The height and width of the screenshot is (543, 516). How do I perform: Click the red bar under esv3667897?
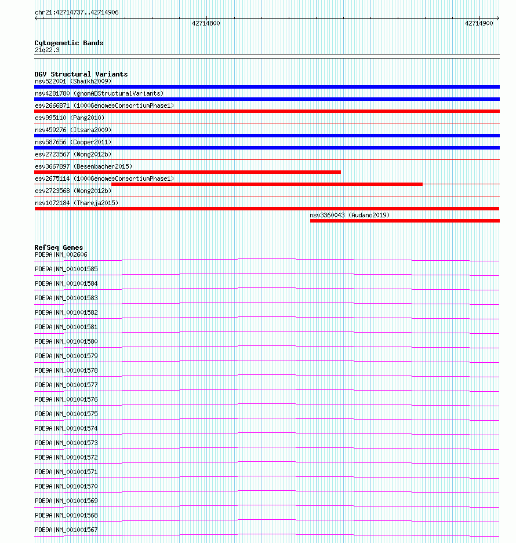187,172
